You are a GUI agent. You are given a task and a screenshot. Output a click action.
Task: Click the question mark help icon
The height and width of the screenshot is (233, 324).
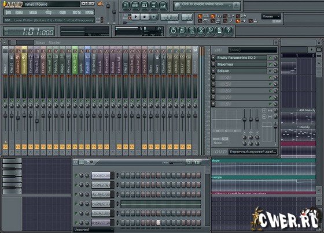pos(229,31)
